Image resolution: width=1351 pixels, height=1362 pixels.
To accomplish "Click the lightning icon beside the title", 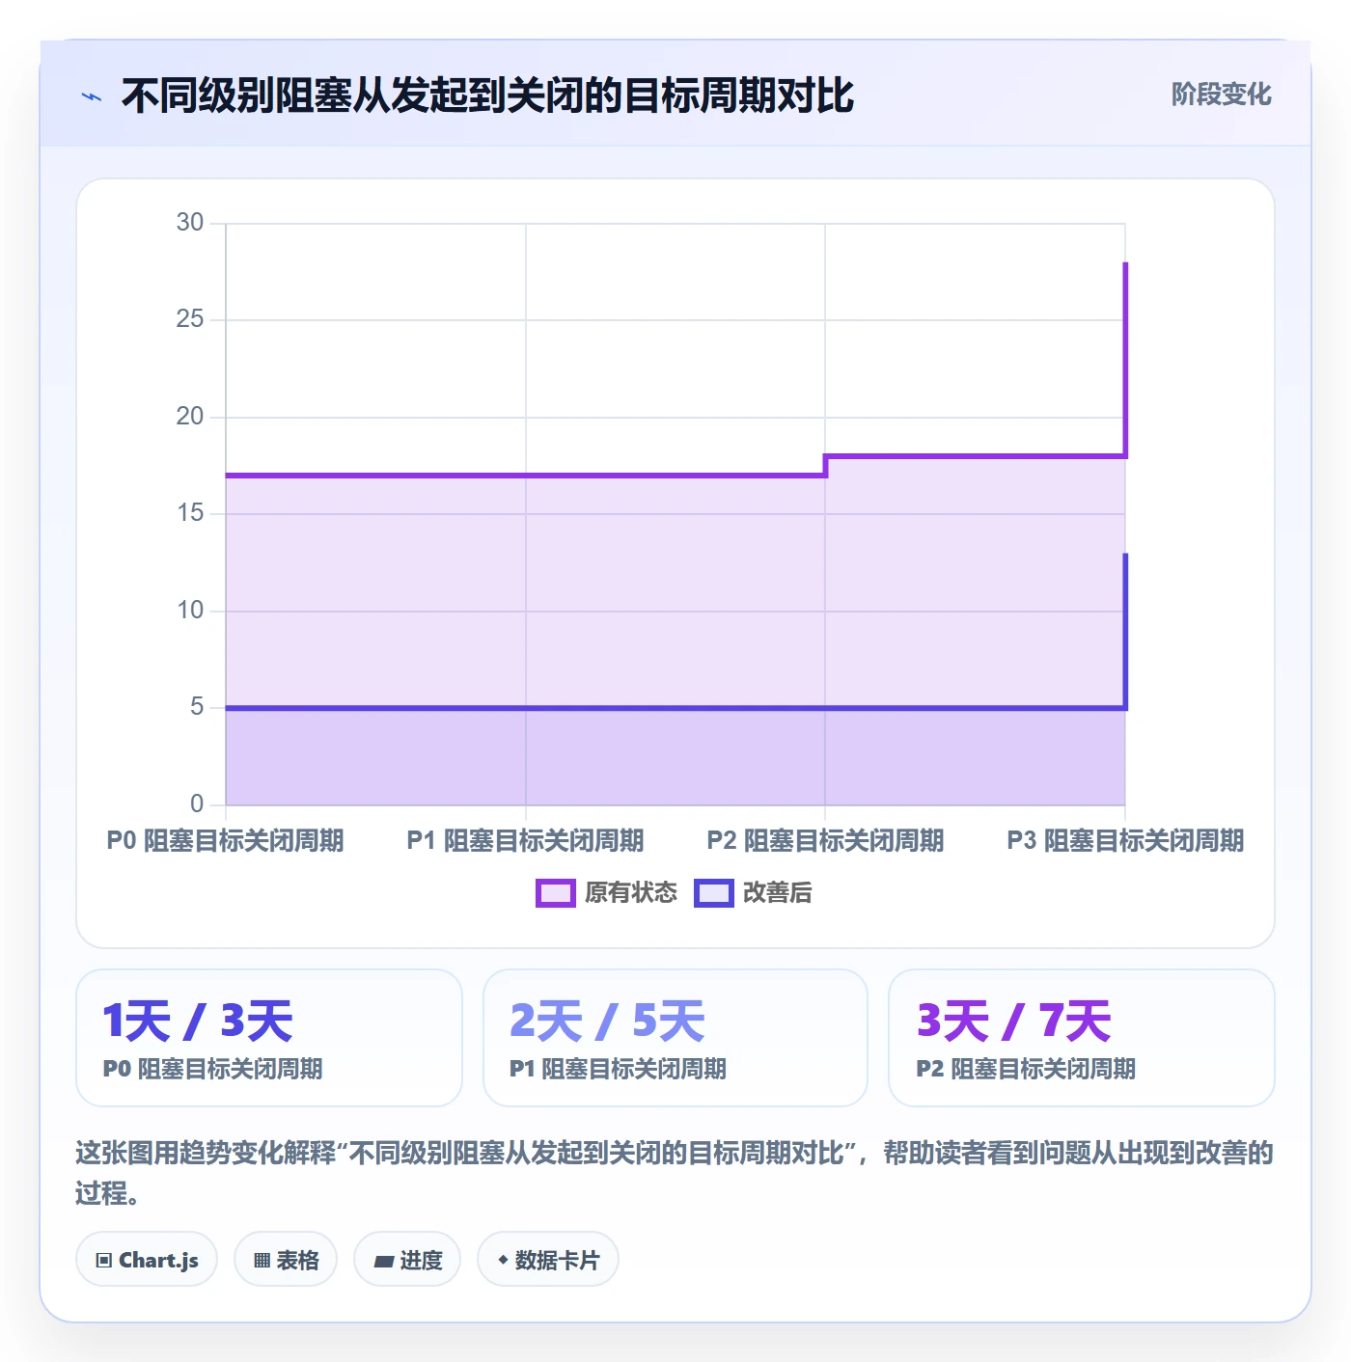I will point(92,96).
